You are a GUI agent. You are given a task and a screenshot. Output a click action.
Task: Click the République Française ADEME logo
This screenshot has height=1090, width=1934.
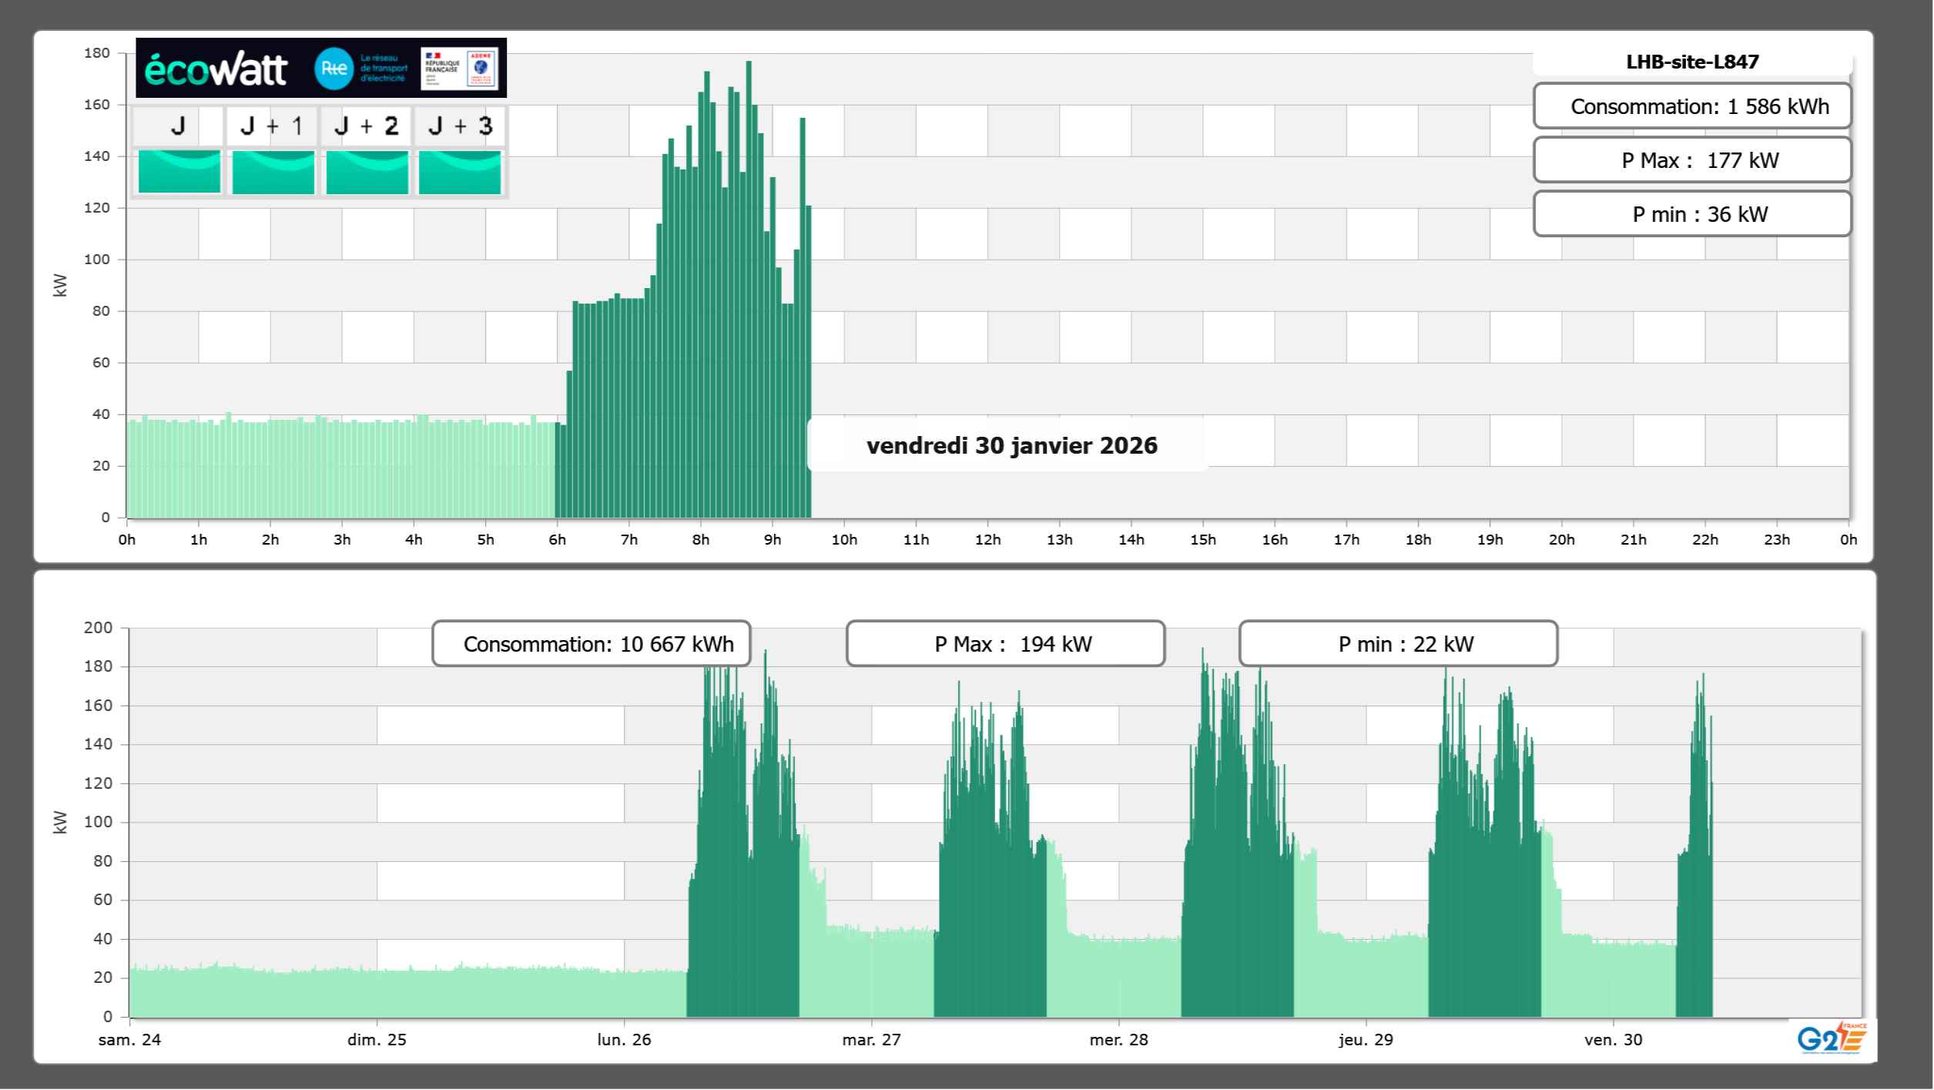pos(460,69)
